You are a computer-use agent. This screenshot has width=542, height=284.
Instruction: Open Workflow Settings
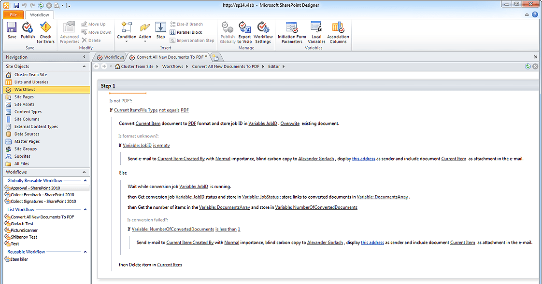[x=263, y=33]
